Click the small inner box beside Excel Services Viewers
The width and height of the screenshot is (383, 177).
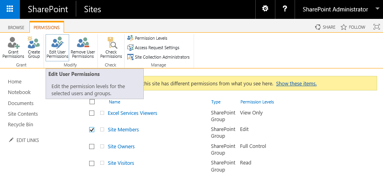point(102,113)
